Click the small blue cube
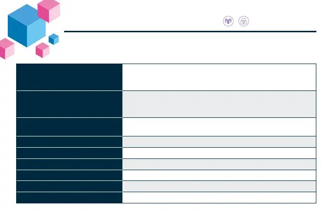Viewport: 333px width, 222px height. (54, 39)
